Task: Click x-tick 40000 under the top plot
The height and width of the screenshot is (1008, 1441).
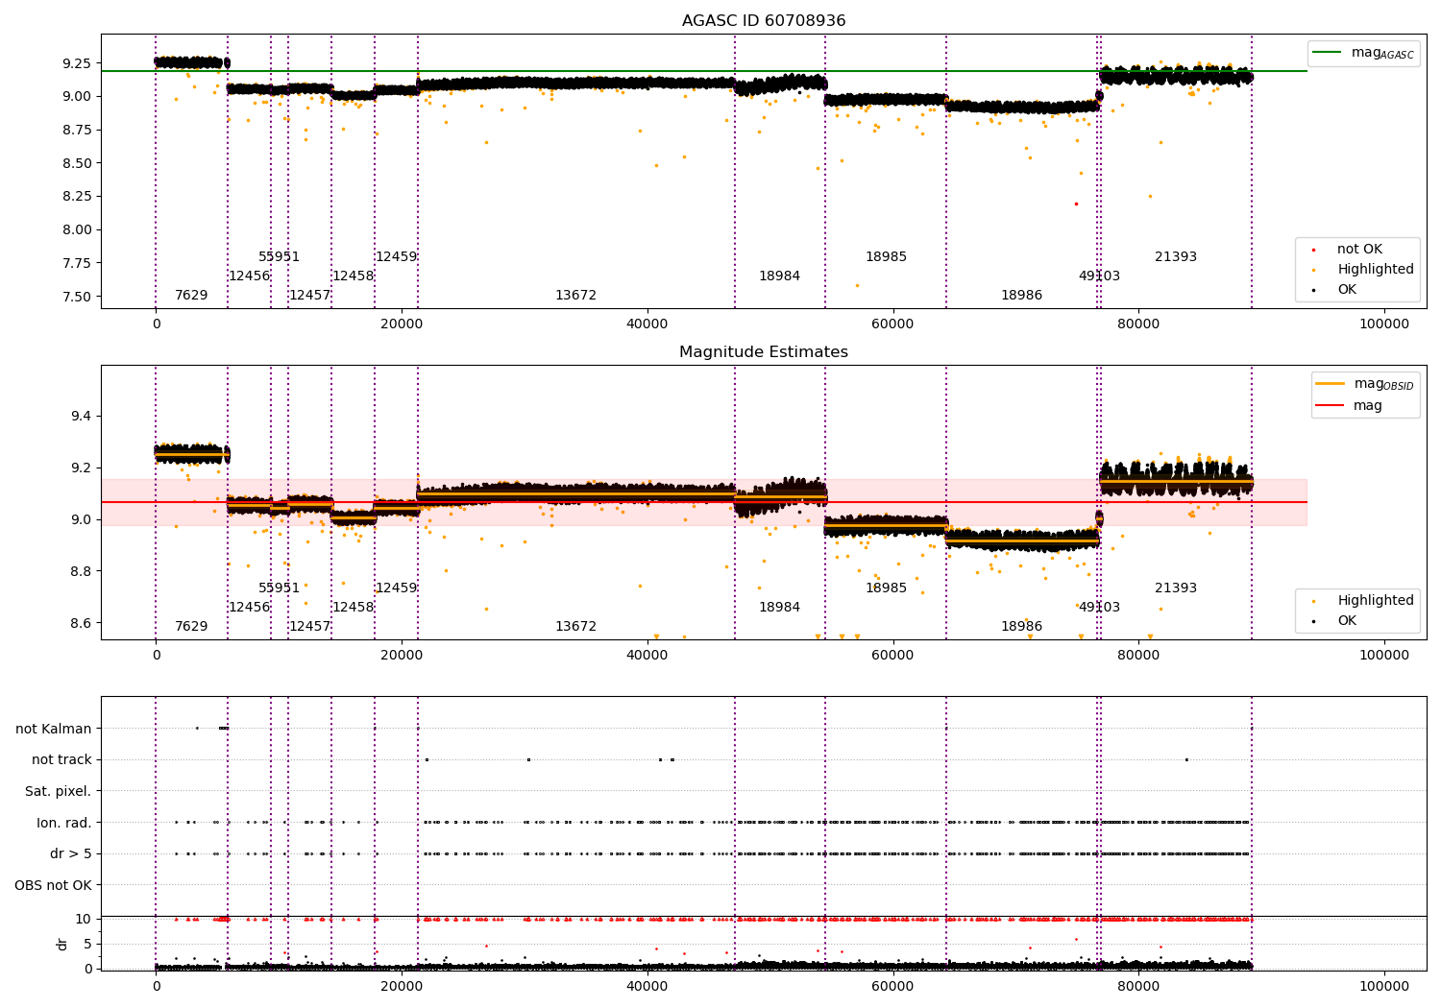Action: [x=647, y=324]
